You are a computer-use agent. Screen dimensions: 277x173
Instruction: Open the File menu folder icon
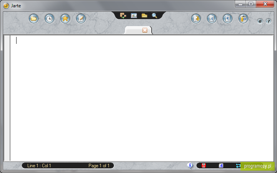point(33,18)
